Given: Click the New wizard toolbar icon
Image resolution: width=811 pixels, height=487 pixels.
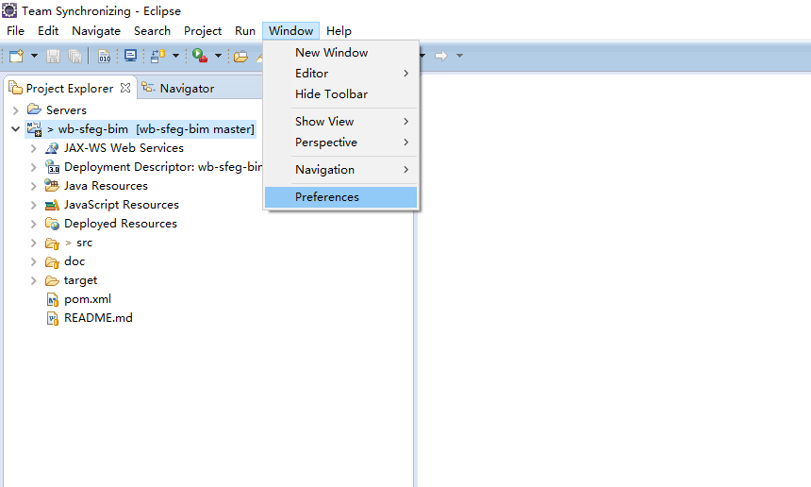Looking at the screenshot, I should click(17, 56).
